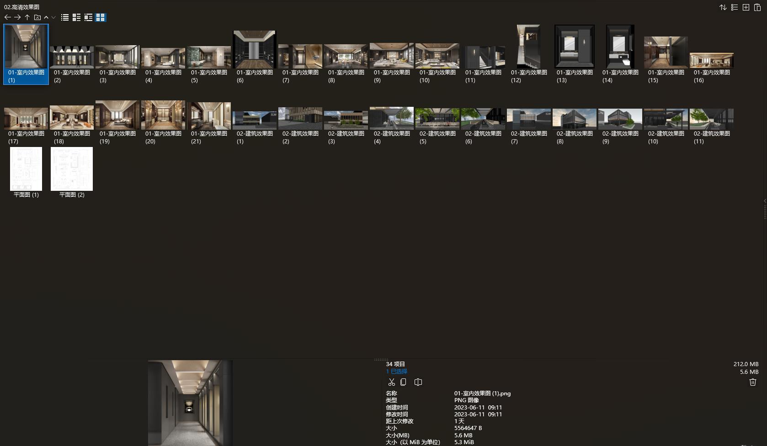Enable the large thumbnail grid view

[101, 17]
